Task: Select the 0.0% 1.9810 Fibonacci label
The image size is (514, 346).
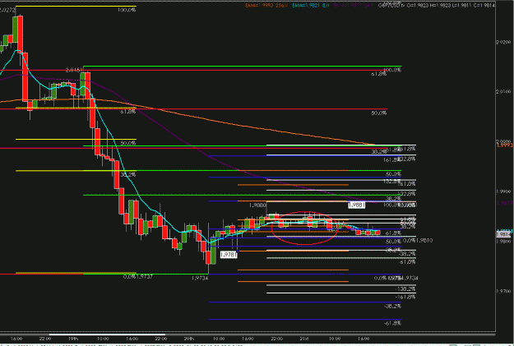Action: [x=418, y=241]
